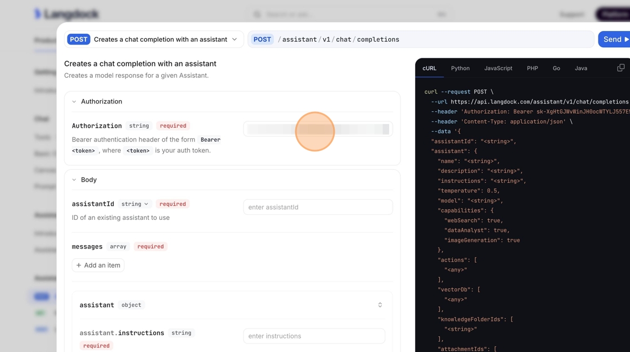Select the PHP code tab
The width and height of the screenshot is (630, 352).
pos(532,68)
